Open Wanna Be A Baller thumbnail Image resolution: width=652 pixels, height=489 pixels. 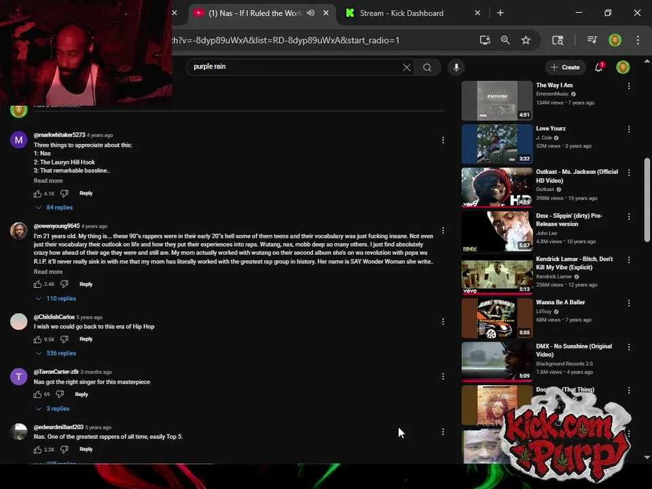click(x=497, y=318)
